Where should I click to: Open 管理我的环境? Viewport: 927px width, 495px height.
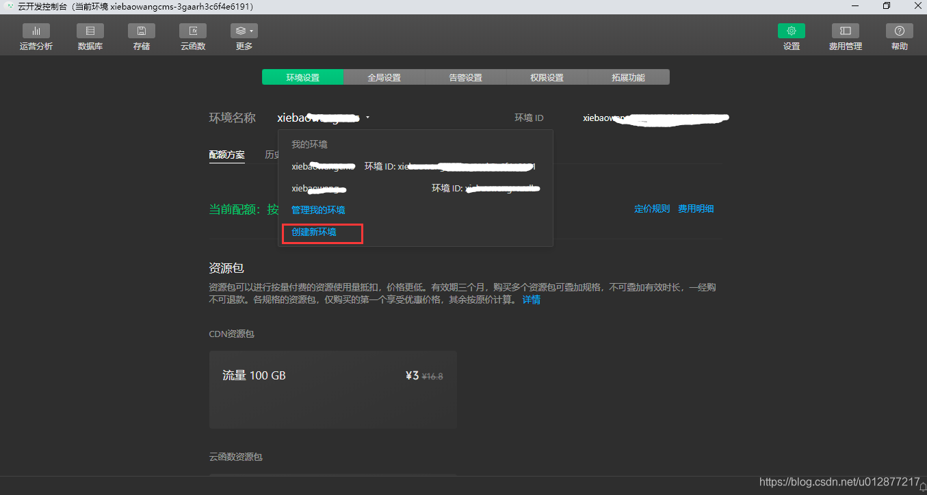tap(318, 210)
